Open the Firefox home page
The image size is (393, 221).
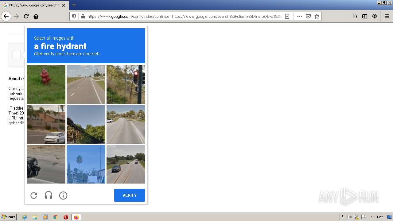[36, 16]
